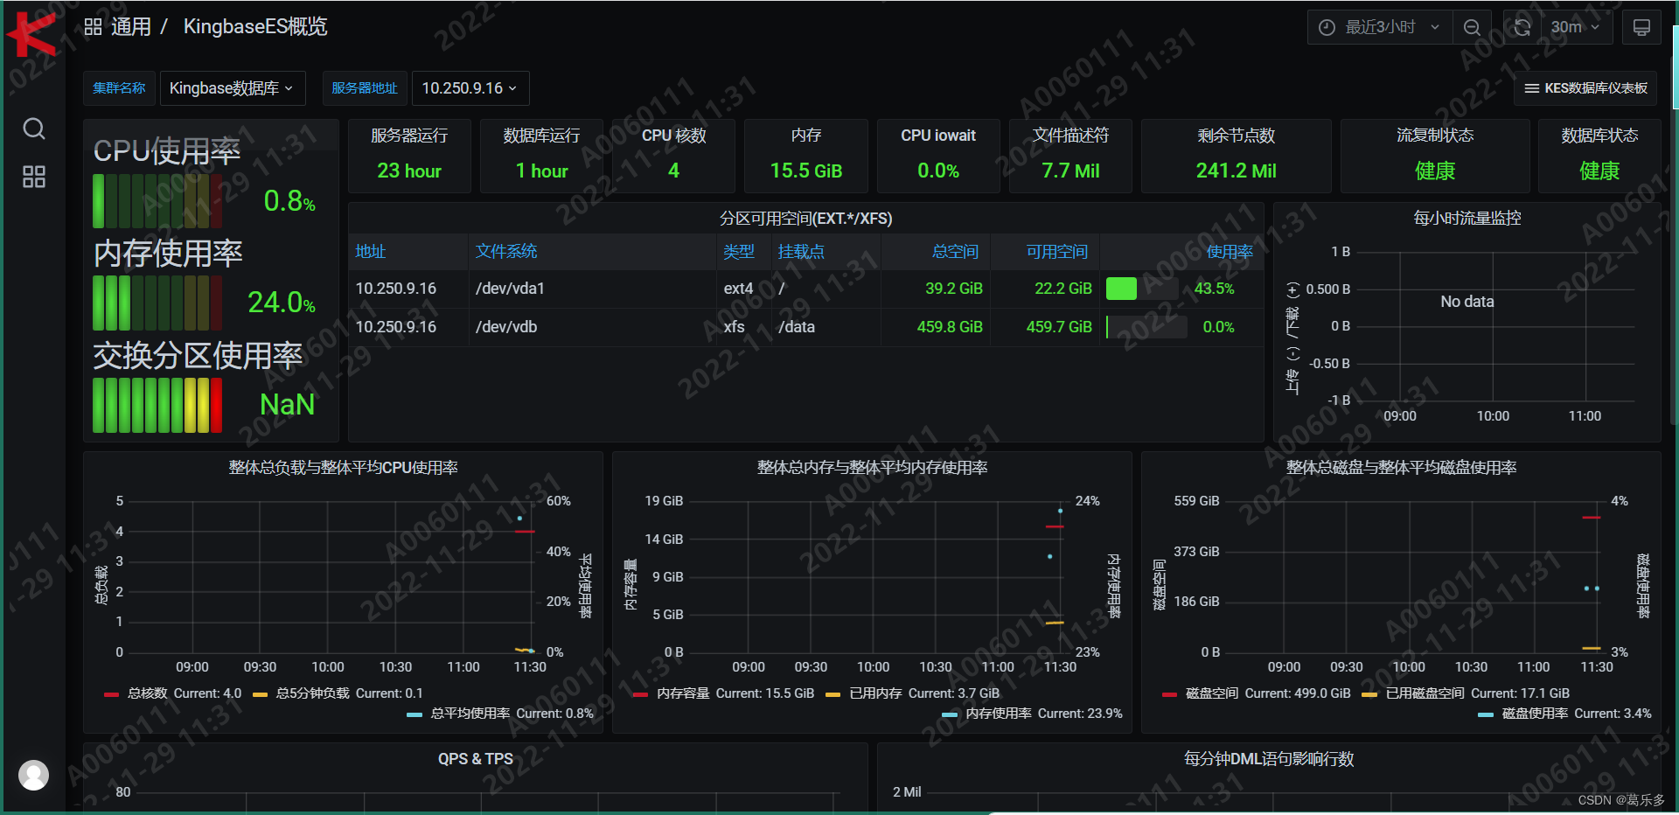Open the 每分钟DML语句影响行数 panel menu
The height and width of the screenshot is (815, 1679).
point(1269,759)
